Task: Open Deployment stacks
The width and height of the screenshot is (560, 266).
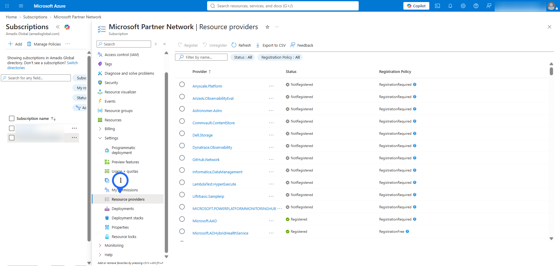Action: (x=127, y=218)
